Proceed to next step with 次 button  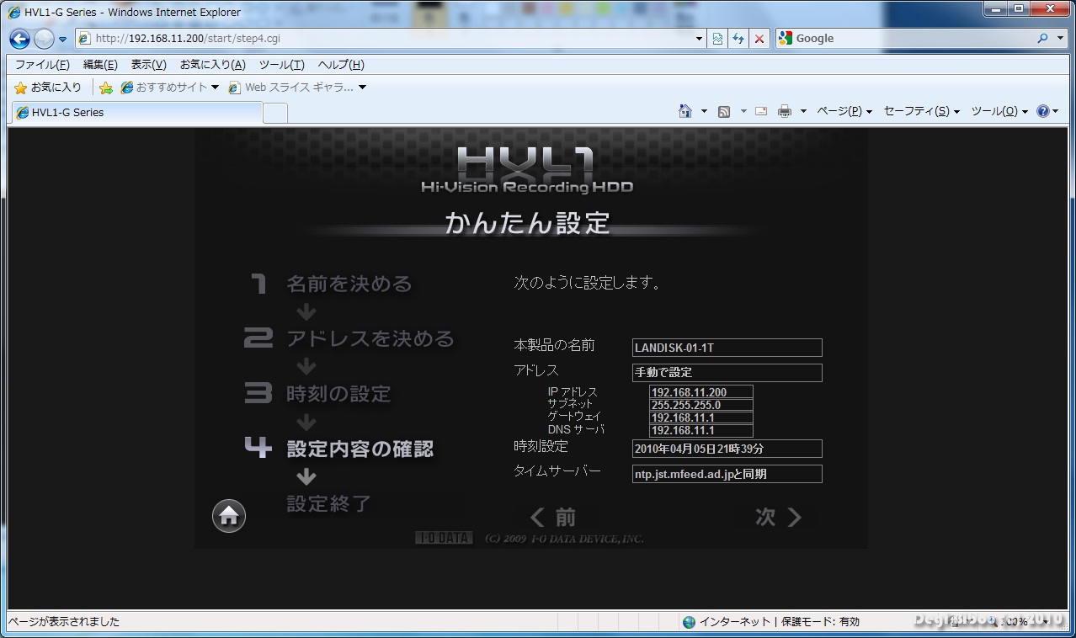(778, 517)
